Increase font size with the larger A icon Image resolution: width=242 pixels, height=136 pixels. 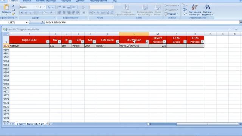[x=49, y=7]
